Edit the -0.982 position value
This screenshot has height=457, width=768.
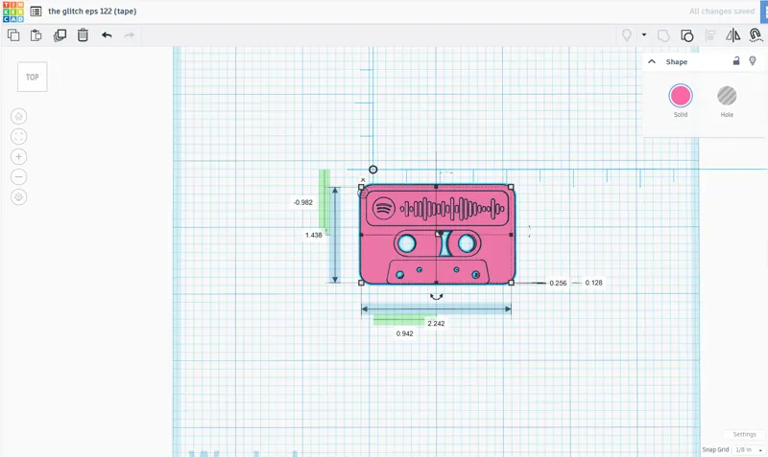pyautogui.click(x=303, y=202)
